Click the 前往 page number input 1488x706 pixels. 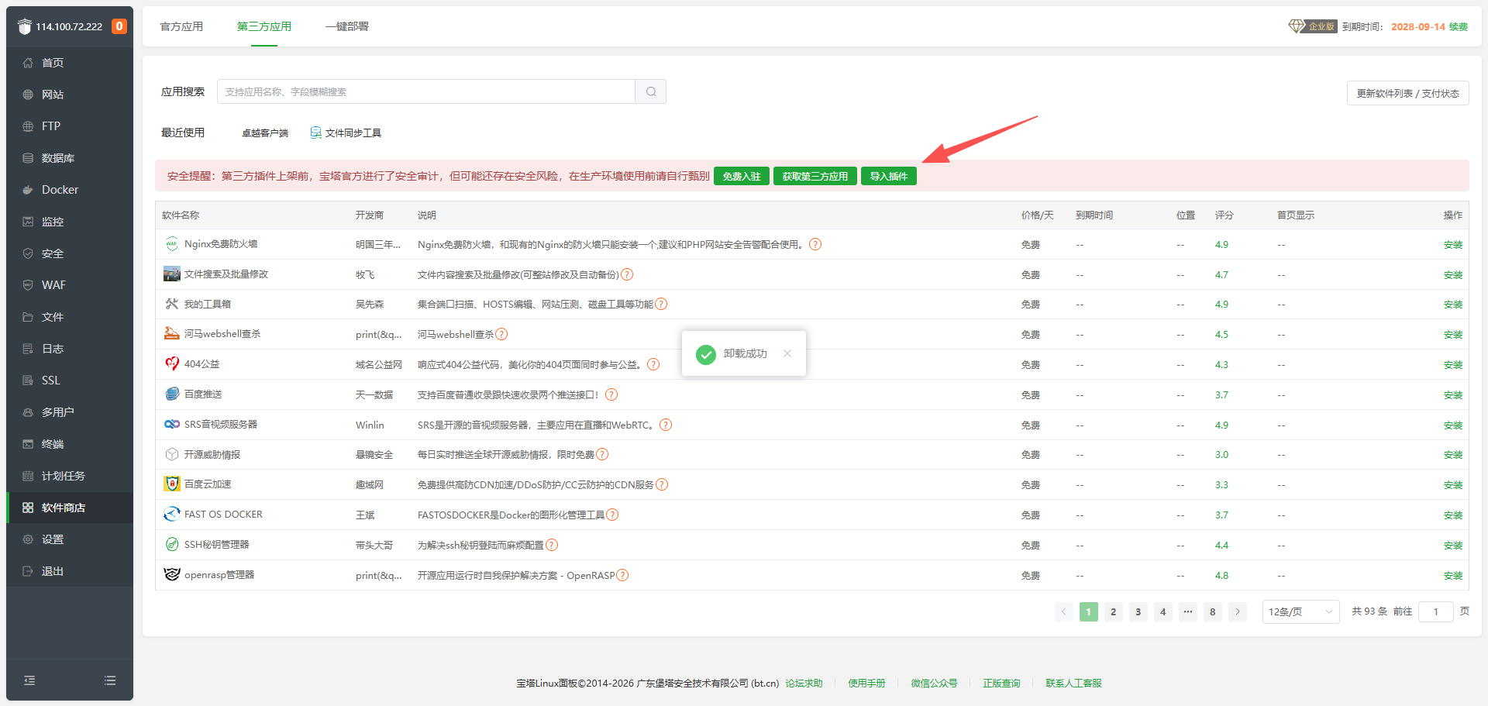(x=1435, y=611)
